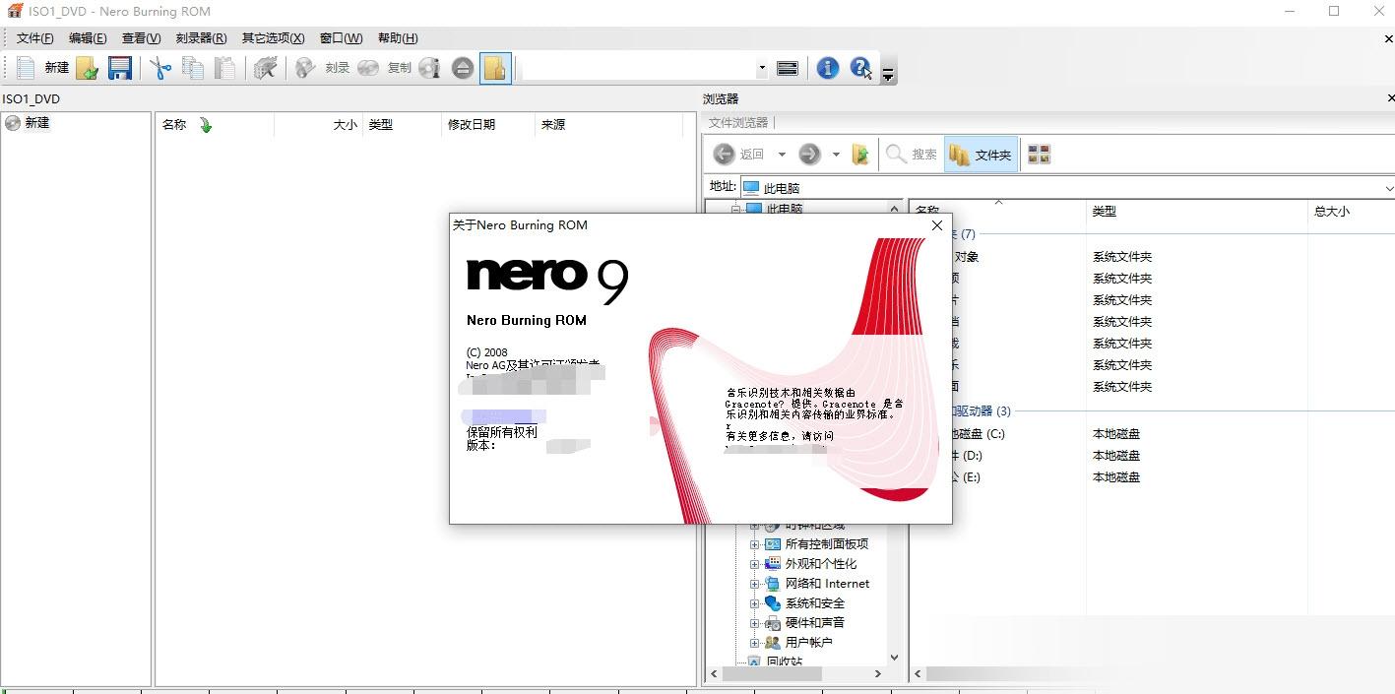Click the disc info icon
This screenshot has width=1395, height=694.
429,68
